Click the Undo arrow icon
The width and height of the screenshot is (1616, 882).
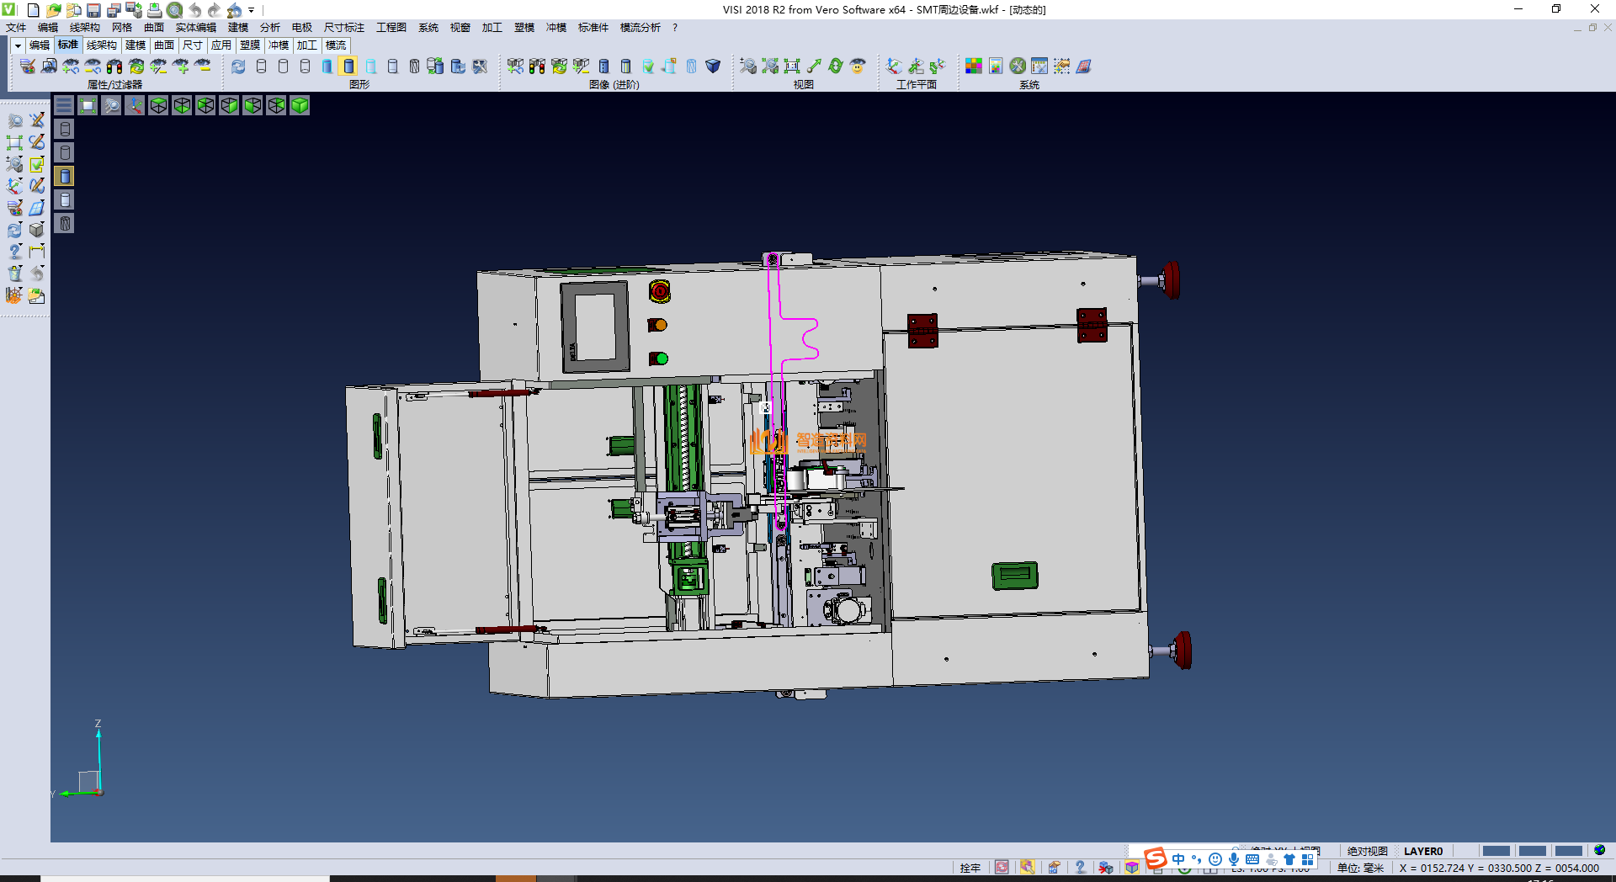[194, 10]
